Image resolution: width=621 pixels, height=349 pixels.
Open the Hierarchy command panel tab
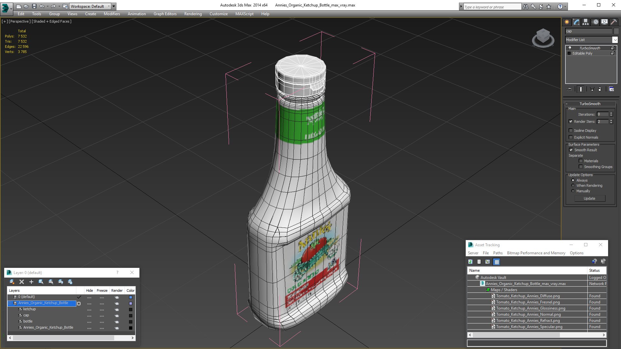click(586, 22)
